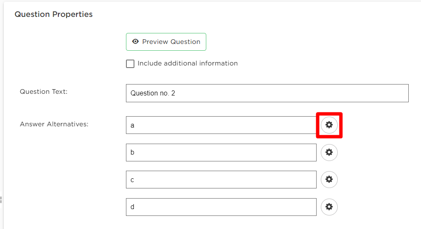Click the gear icon highlighted in red
This screenshot has height=229, width=421.
coord(329,125)
